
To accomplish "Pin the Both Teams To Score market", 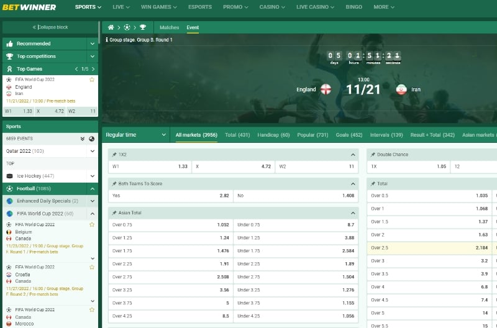I will 114,183.
